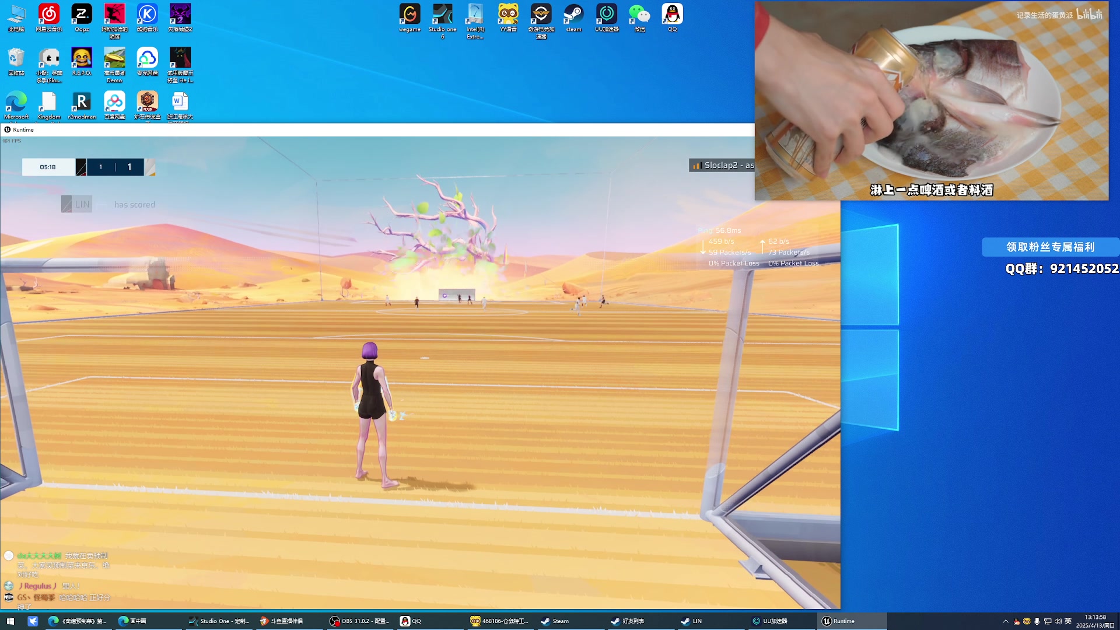This screenshot has width=1120, height=630.
Task: Open the volume speaker tray icon
Action: pos(1058,621)
